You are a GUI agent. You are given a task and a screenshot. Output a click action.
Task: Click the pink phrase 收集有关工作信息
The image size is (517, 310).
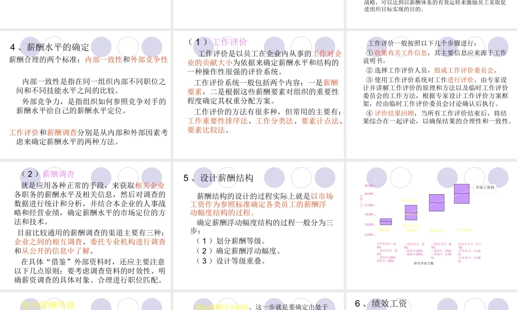(401, 52)
